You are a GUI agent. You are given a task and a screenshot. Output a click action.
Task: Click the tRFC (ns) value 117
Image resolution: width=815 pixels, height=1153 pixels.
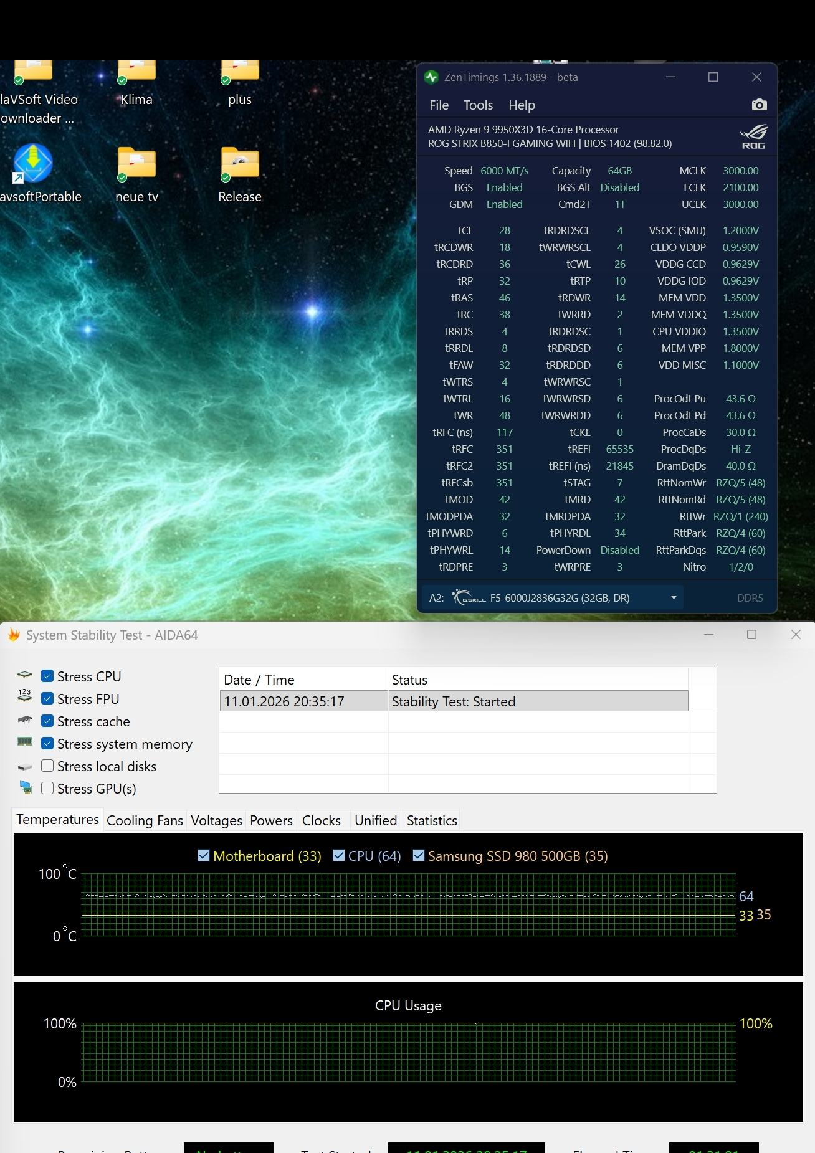click(505, 432)
